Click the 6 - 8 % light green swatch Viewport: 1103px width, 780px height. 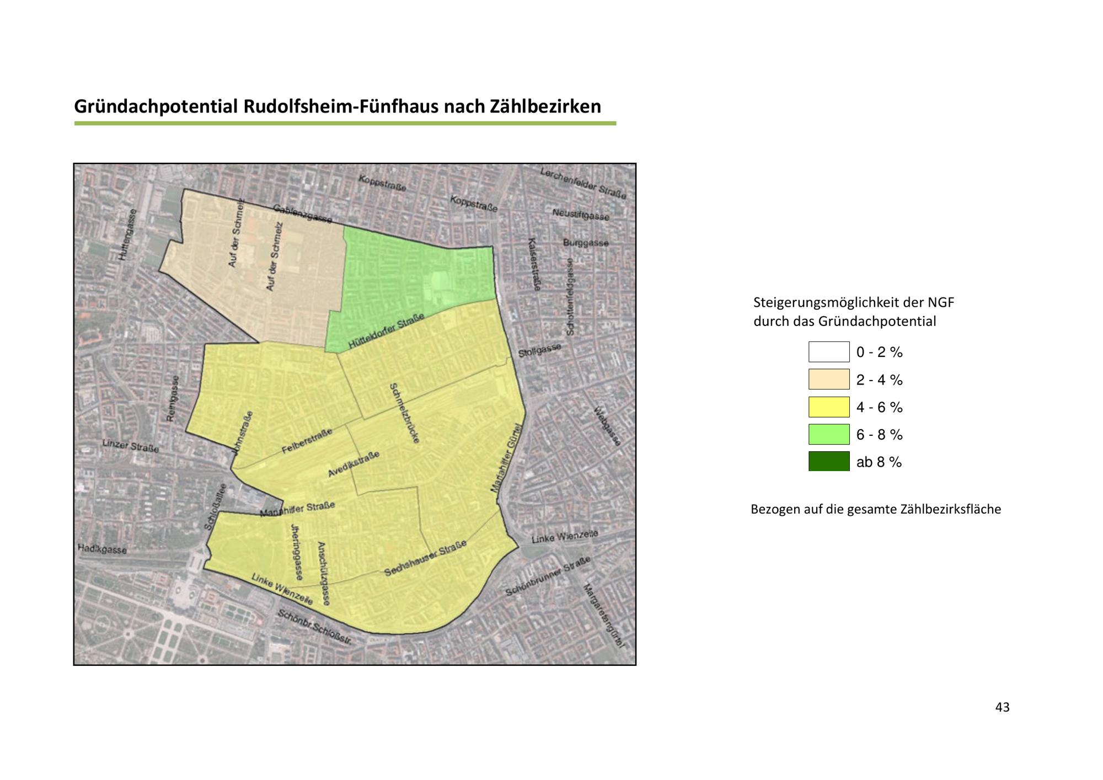(828, 434)
